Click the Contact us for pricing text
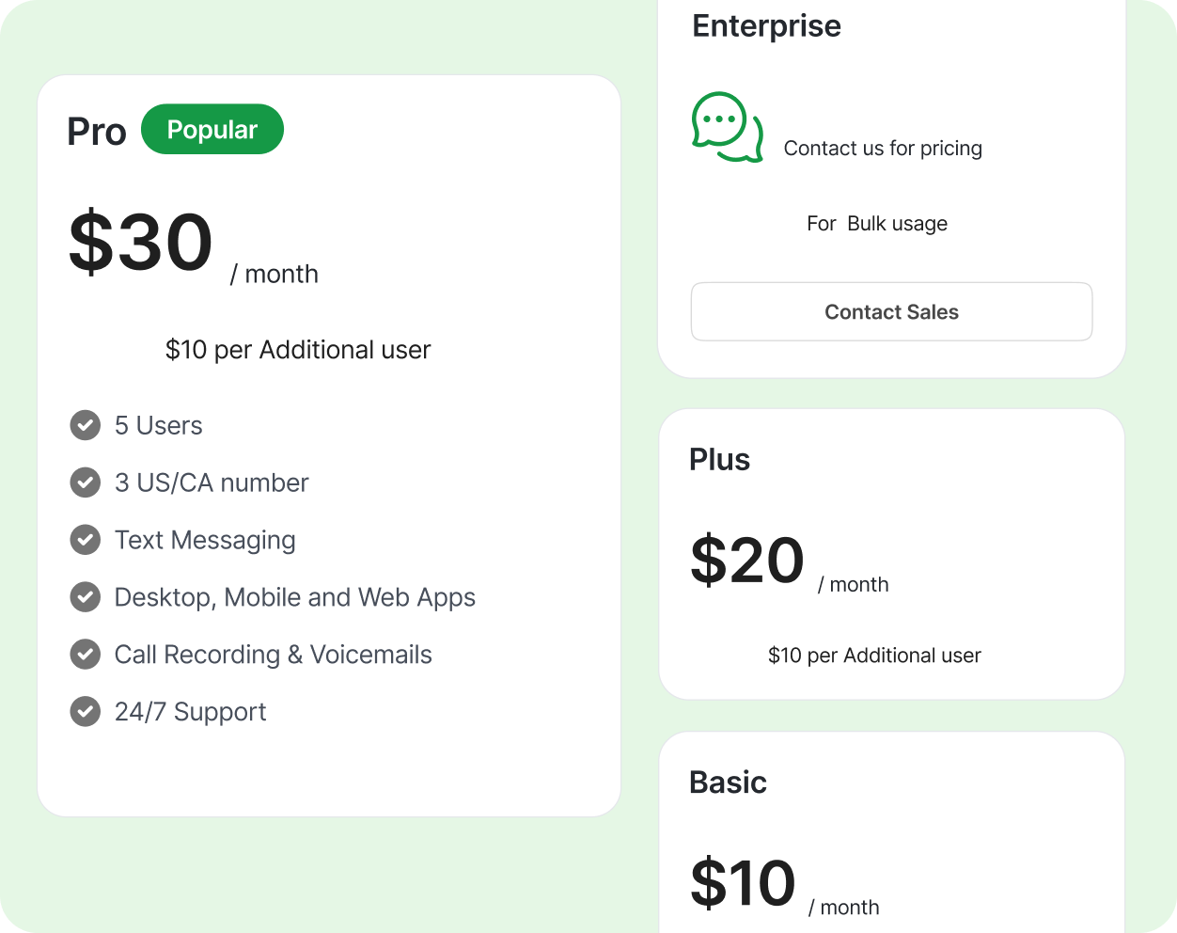Image resolution: width=1177 pixels, height=933 pixels. [883, 149]
